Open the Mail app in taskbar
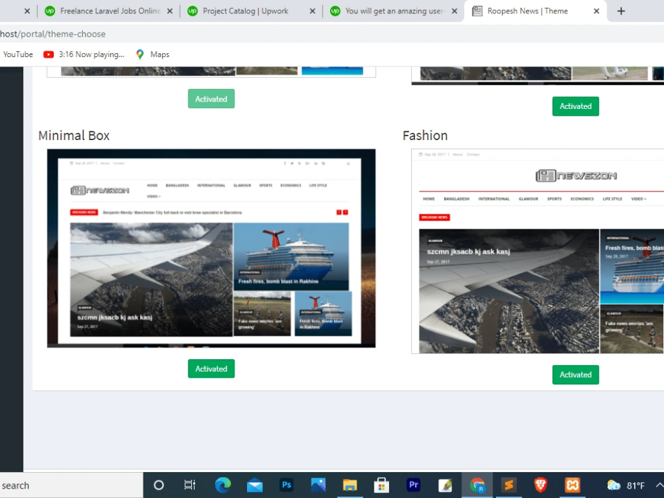Image resolution: width=664 pixels, height=498 pixels. click(254, 485)
